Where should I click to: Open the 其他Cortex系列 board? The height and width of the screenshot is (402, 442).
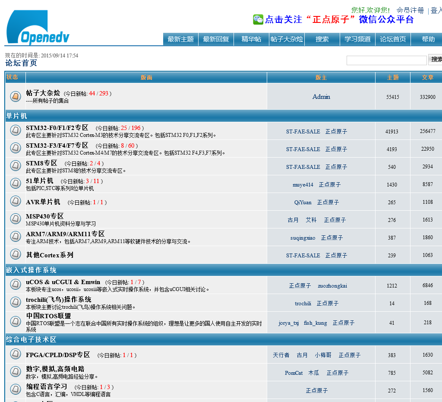coord(50,255)
